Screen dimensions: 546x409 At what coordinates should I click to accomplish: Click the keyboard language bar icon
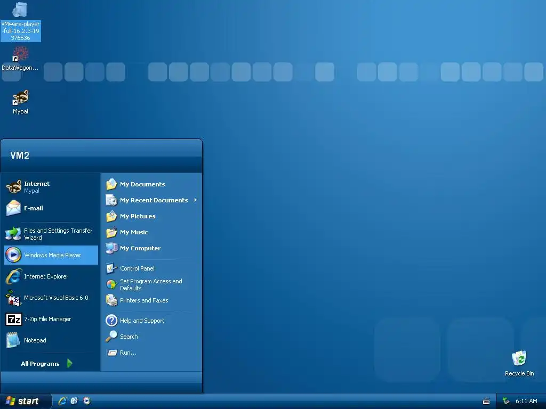[486, 402]
